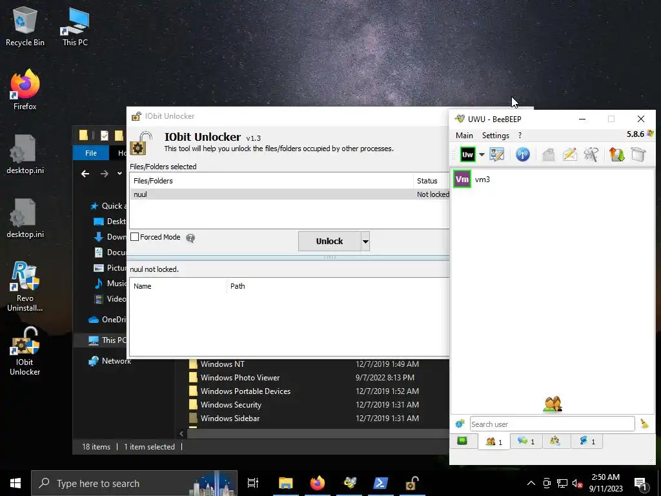Select This PC in Explorer navigation pane
This screenshot has width=661, height=496.
coord(107,340)
